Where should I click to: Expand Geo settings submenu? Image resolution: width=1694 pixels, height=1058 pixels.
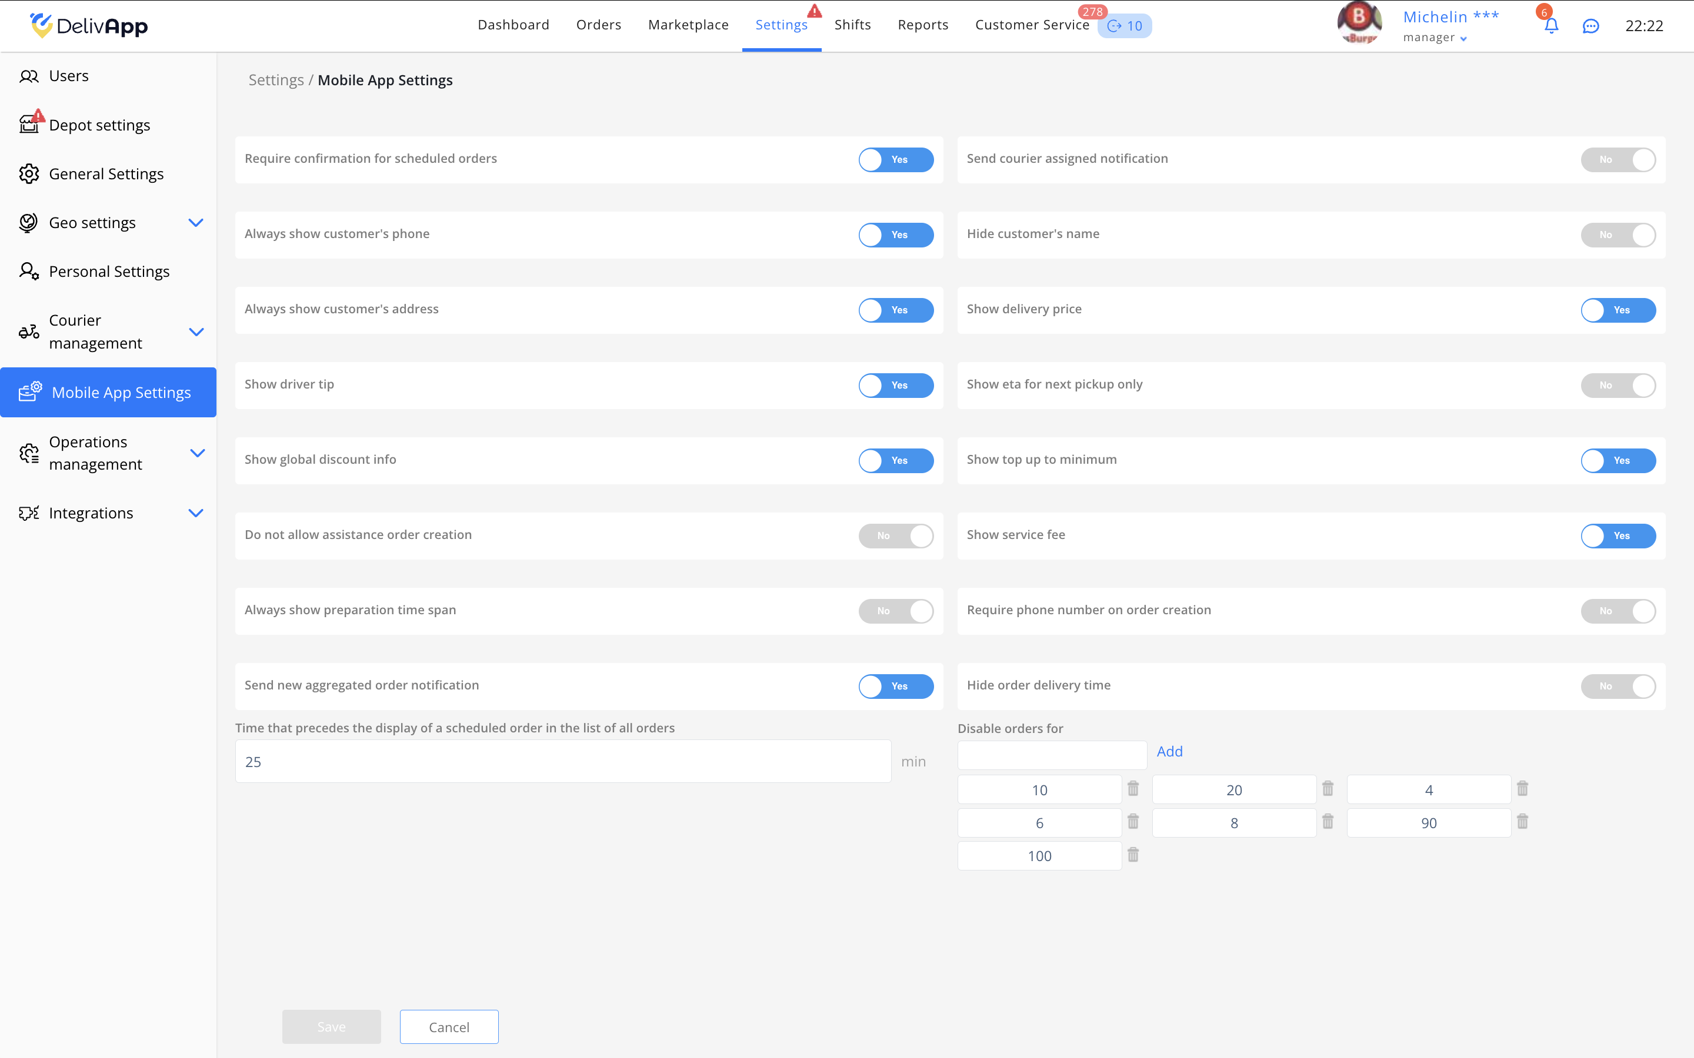[196, 223]
